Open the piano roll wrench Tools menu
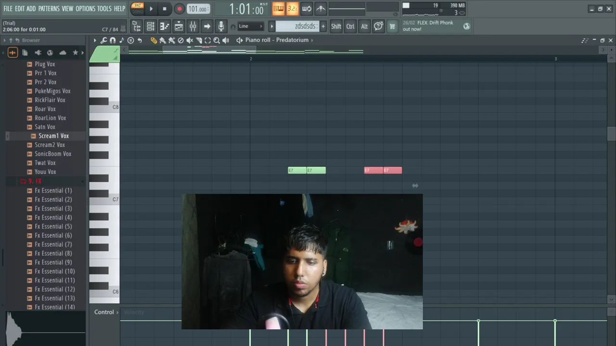This screenshot has height=346, width=616. click(103, 40)
